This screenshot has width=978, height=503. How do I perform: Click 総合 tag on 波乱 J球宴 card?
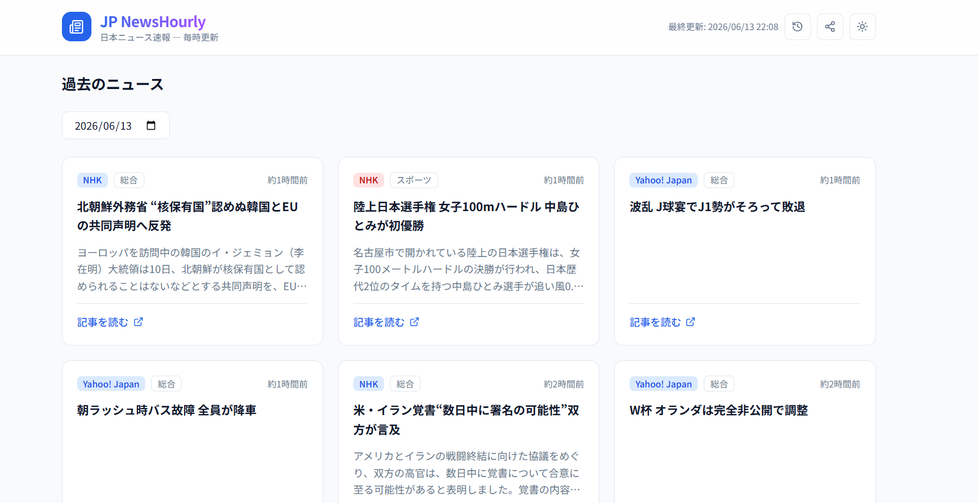[x=719, y=180]
